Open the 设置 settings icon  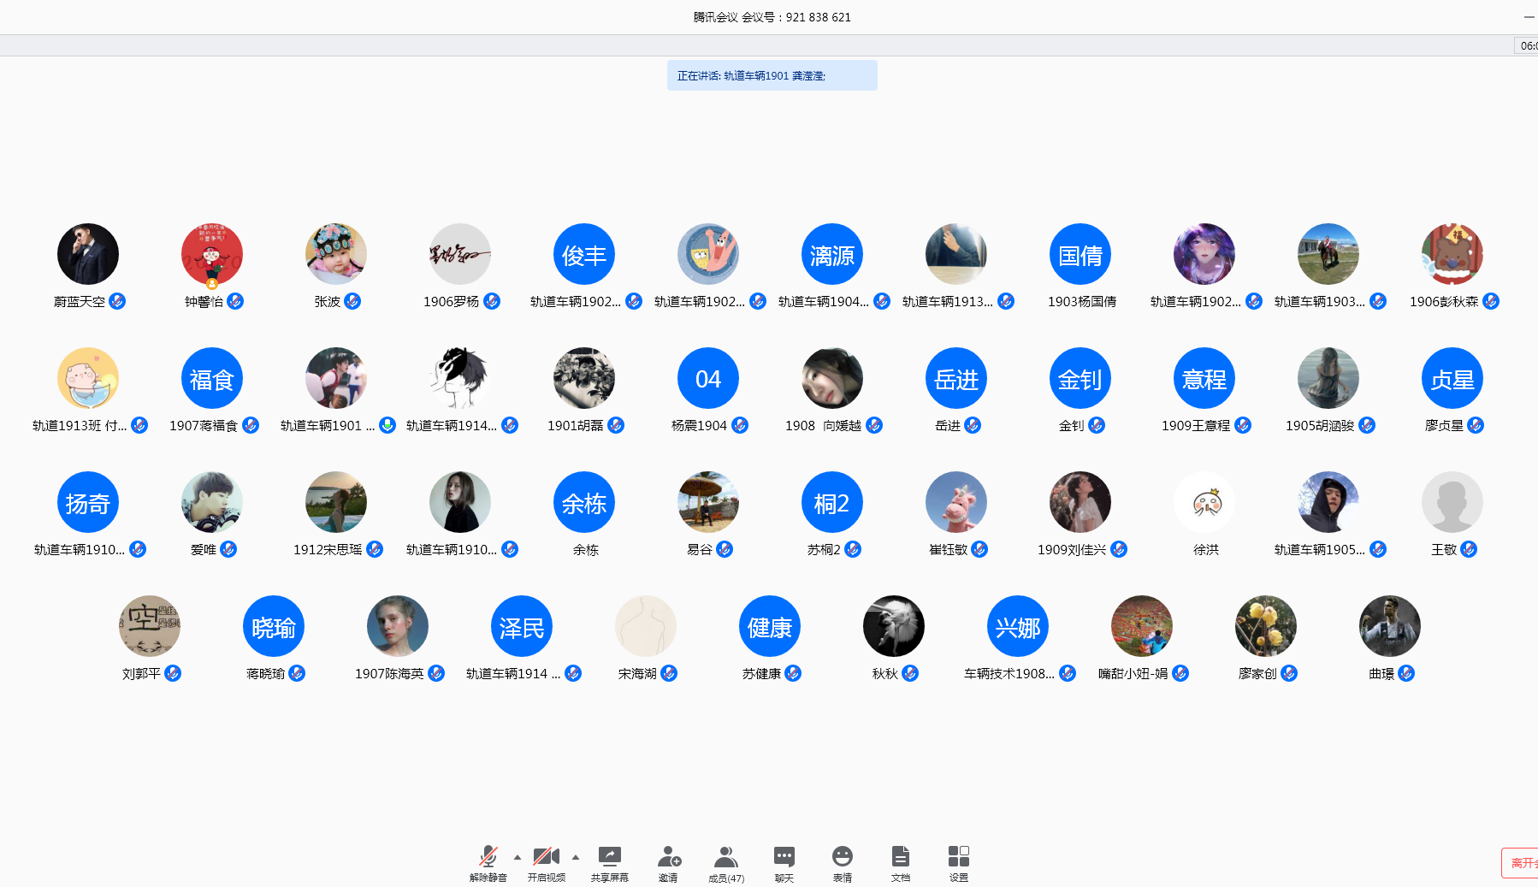[958, 862]
